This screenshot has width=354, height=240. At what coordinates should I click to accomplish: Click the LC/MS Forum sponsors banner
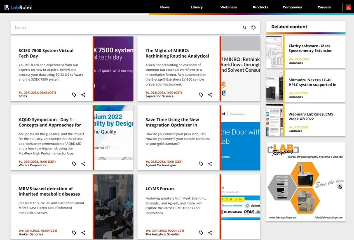coord(241,207)
